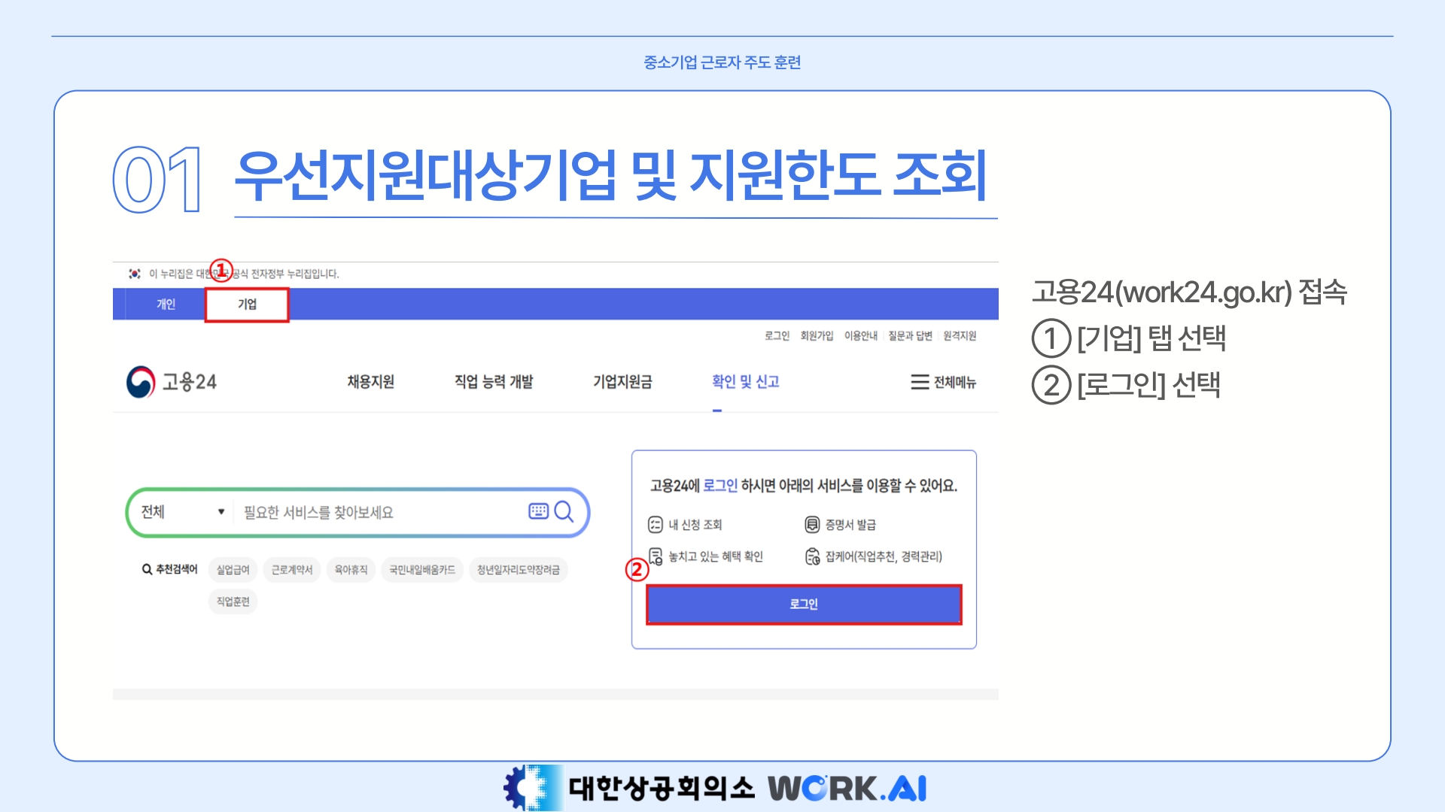Click the 원격지원 link at top

(x=960, y=335)
